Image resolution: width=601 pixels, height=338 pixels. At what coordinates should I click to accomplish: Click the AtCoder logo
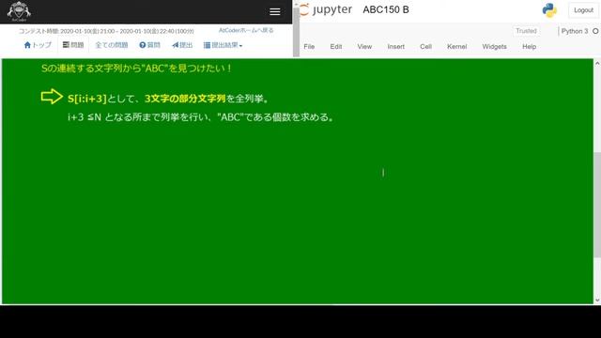(x=19, y=11)
